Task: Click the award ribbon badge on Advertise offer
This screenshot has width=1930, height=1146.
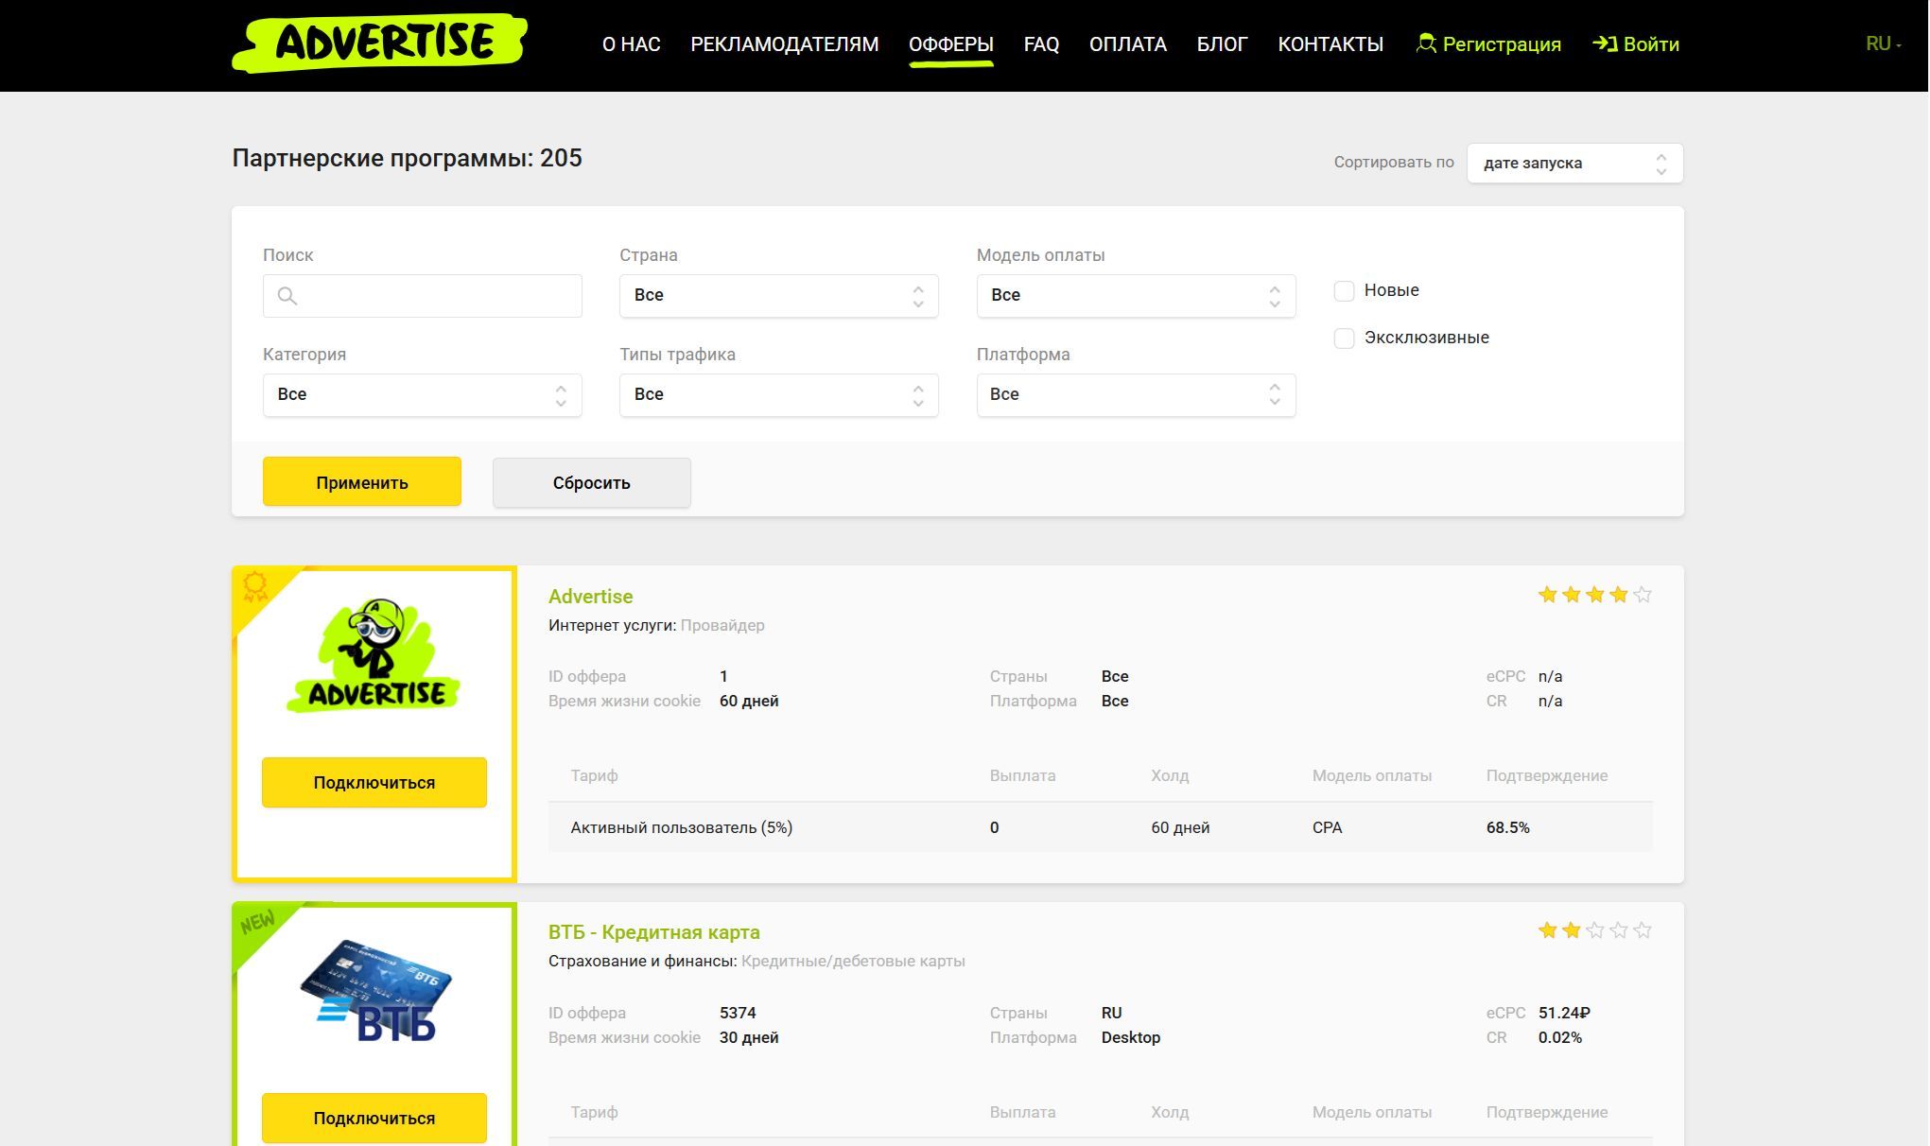Action: 254,586
